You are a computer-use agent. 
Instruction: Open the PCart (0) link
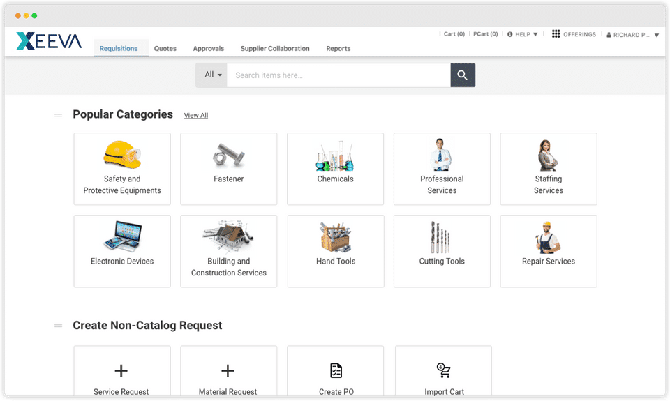coord(486,34)
